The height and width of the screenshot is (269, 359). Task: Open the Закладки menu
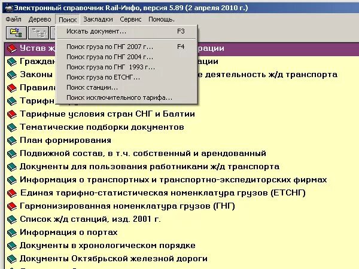pyautogui.click(x=98, y=19)
